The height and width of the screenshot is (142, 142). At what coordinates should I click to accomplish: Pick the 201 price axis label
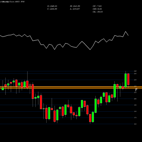135,99
